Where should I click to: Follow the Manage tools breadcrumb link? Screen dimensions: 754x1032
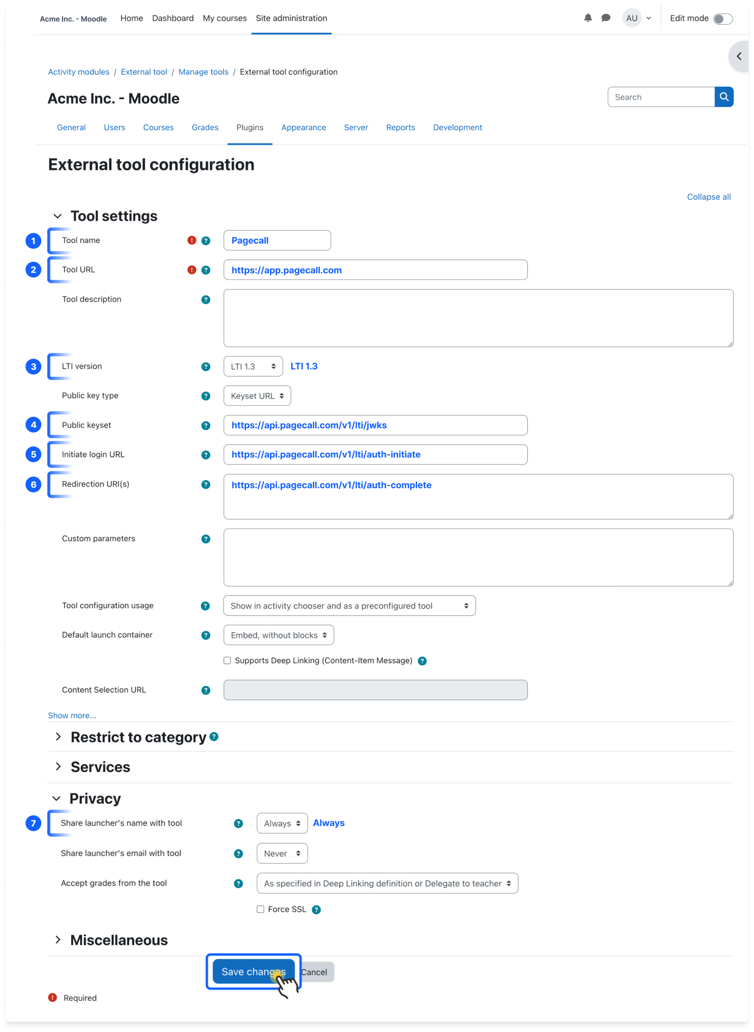tap(204, 72)
